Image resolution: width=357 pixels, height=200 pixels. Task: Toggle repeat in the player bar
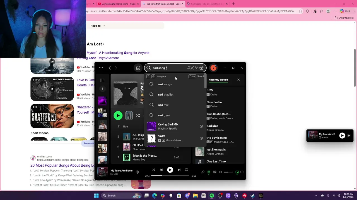click(x=187, y=170)
